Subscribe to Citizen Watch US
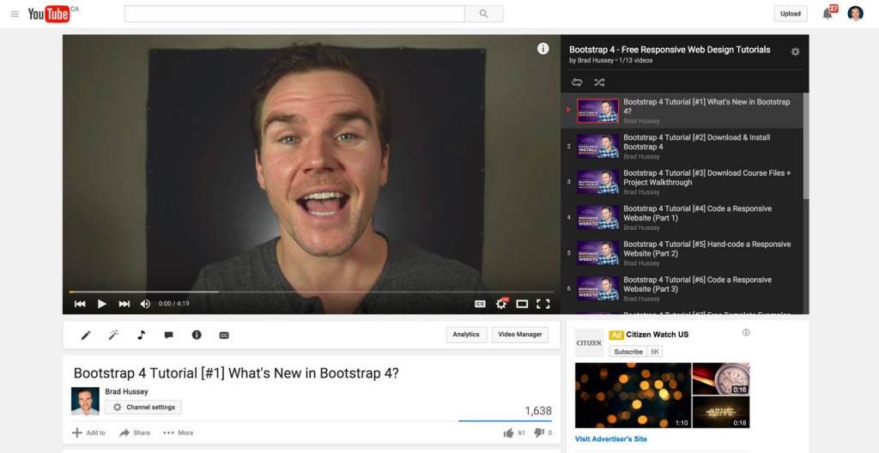Image resolution: width=879 pixels, height=453 pixels. point(627,352)
